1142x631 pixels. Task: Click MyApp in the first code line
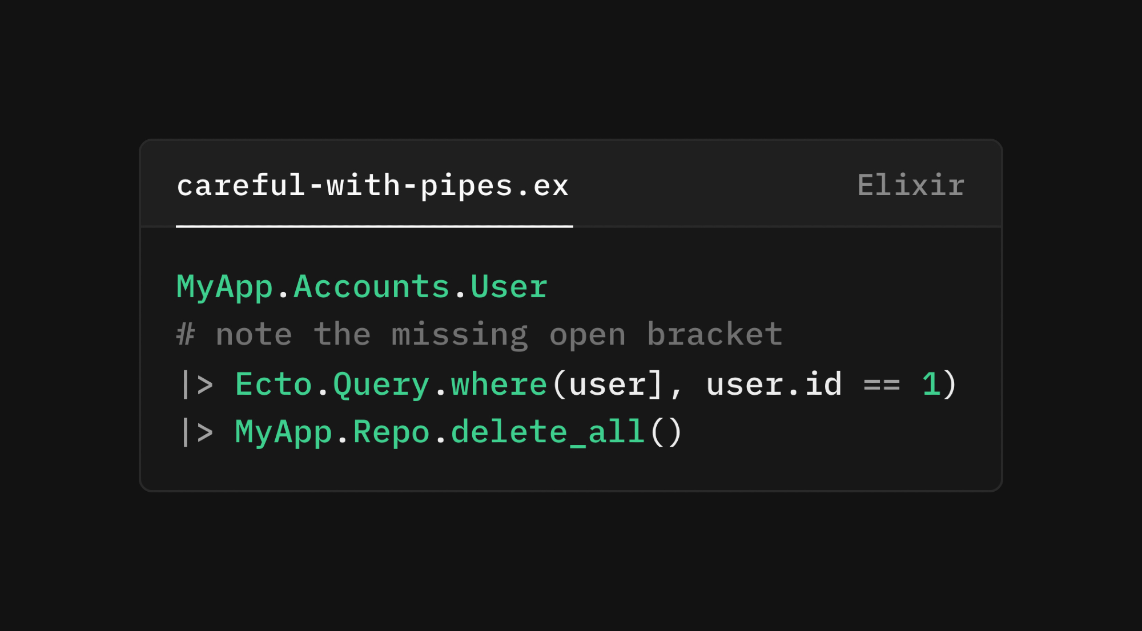(224, 287)
